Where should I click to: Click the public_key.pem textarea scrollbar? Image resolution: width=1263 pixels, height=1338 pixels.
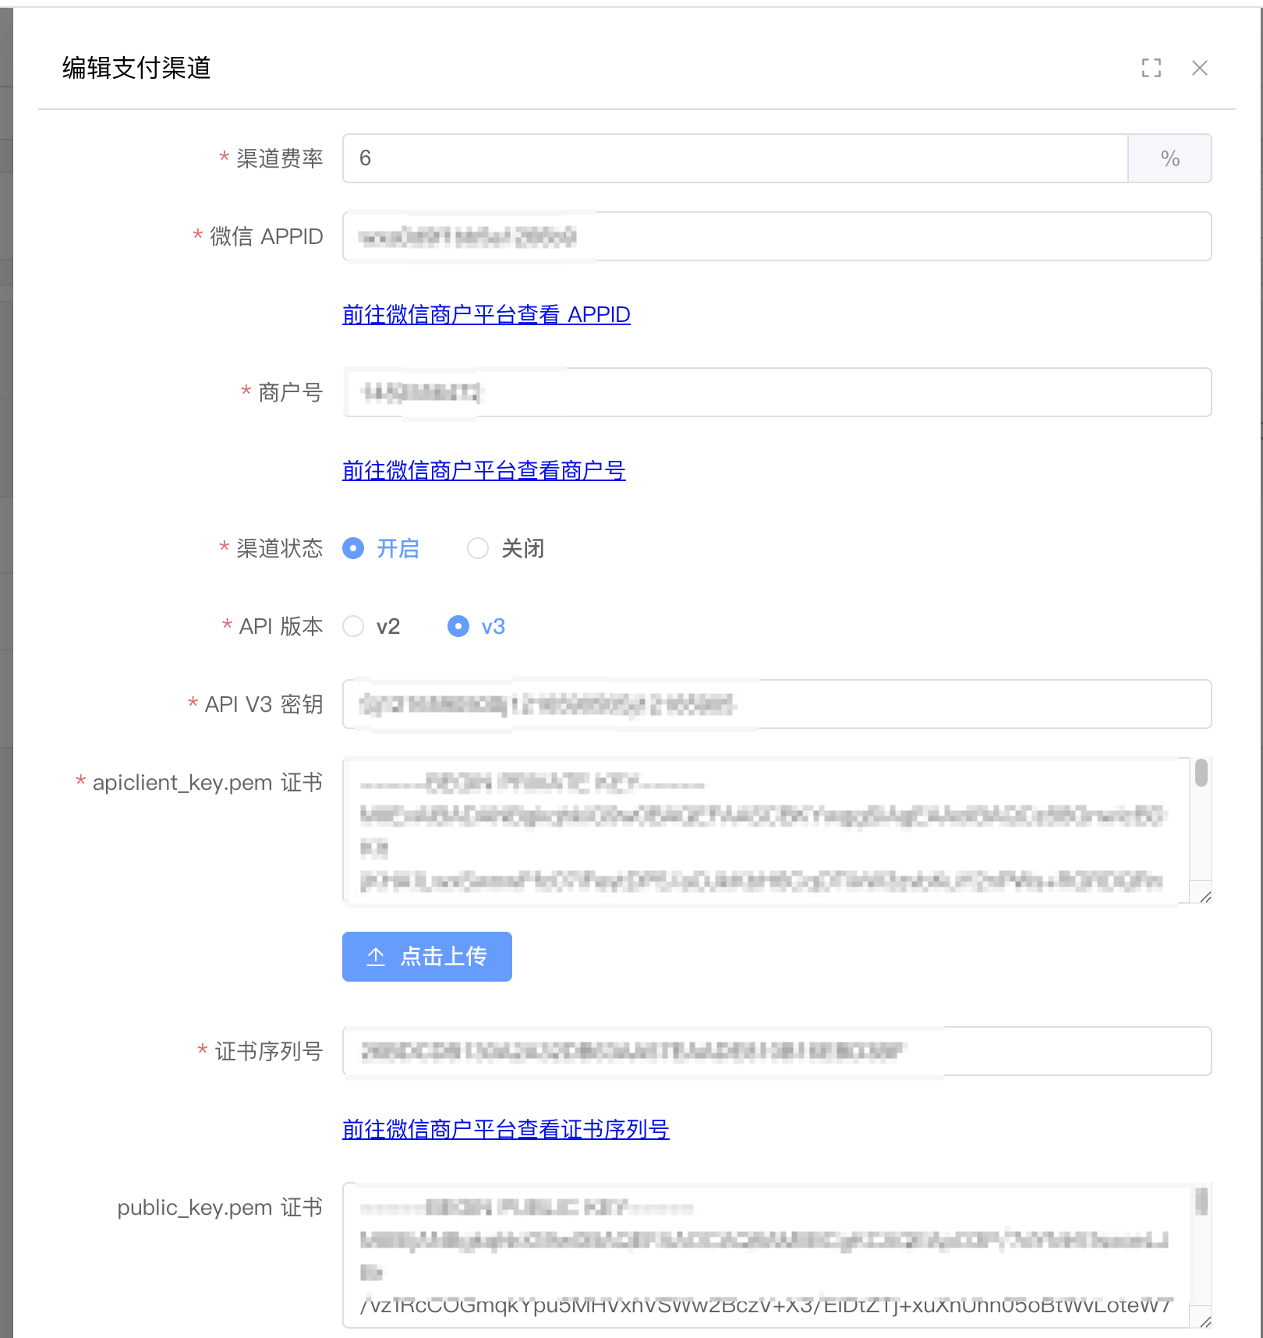pyautogui.click(x=1201, y=1202)
